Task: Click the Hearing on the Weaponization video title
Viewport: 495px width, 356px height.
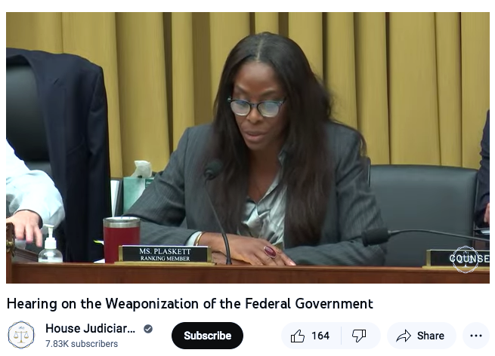Action: coord(190,304)
